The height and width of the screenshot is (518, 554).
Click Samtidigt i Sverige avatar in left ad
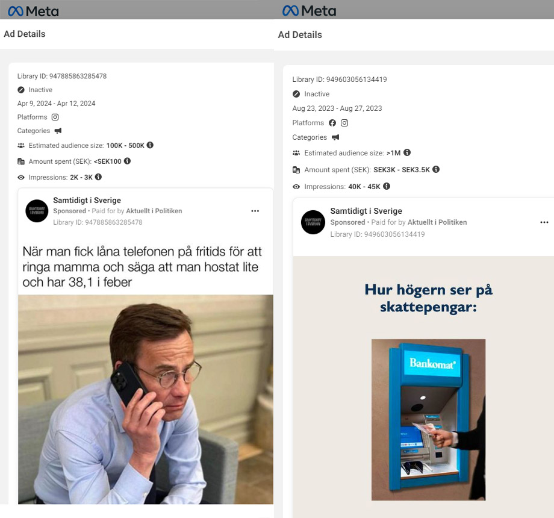click(37, 211)
